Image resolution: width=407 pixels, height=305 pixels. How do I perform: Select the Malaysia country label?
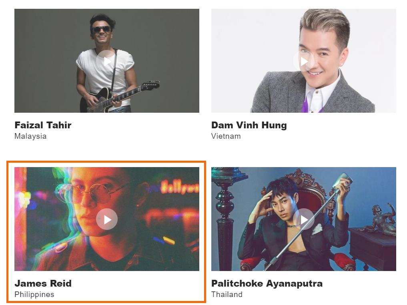tap(30, 136)
